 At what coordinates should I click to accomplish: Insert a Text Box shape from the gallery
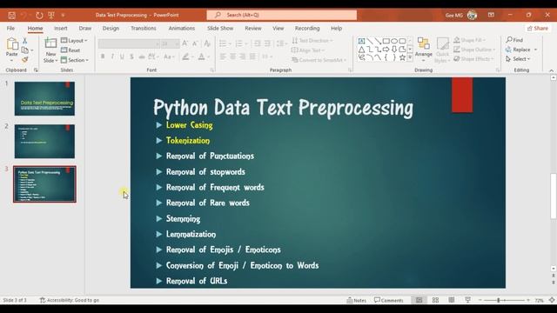click(362, 41)
